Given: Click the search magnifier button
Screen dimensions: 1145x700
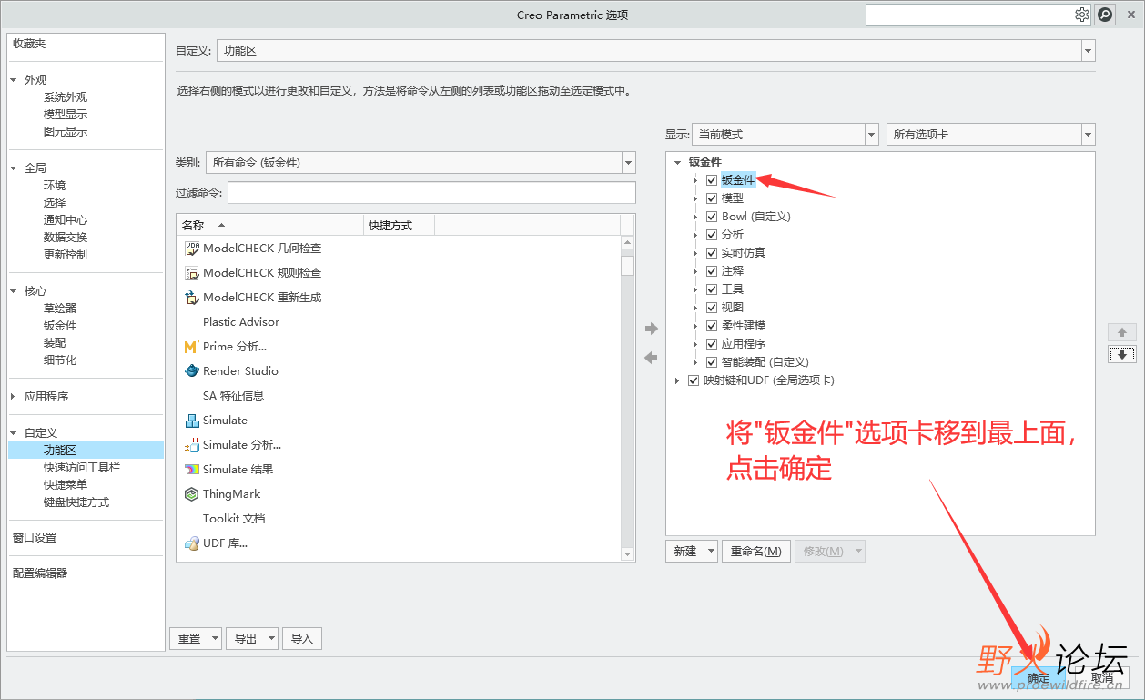Looking at the screenshot, I should pyautogui.click(x=1104, y=15).
